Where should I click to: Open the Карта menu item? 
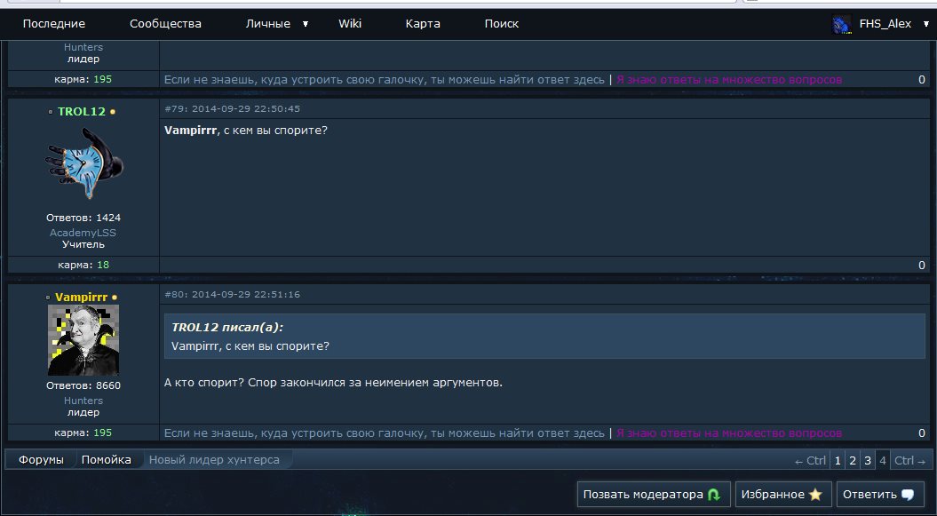pos(423,24)
